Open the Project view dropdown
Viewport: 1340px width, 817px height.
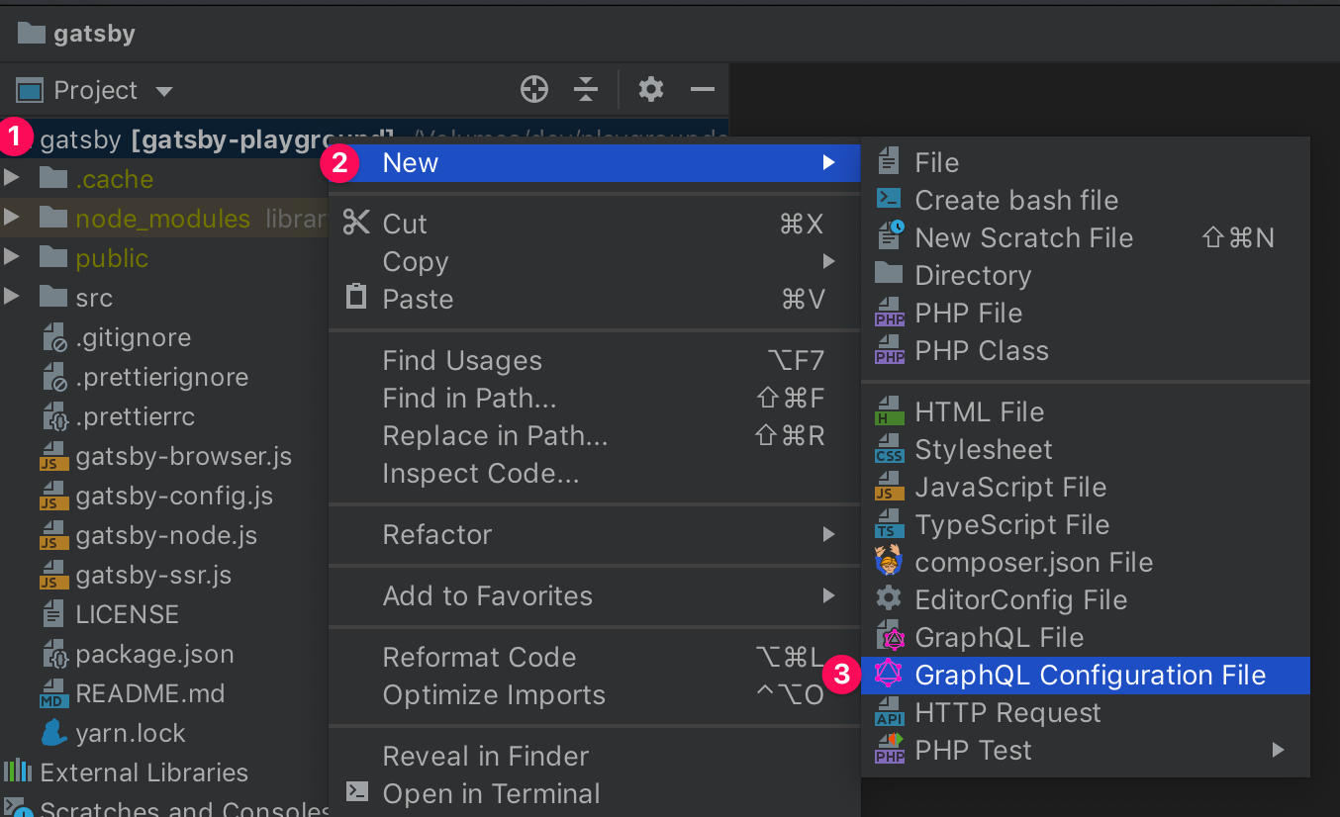coord(163,91)
